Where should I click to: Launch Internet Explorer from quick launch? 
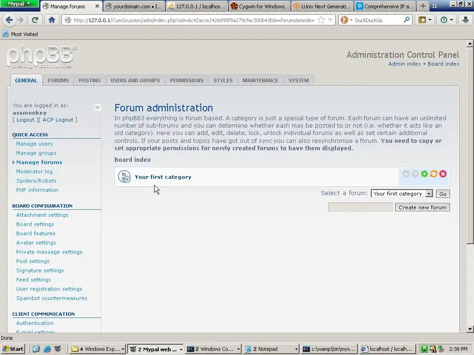pyautogui.click(x=47, y=349)
